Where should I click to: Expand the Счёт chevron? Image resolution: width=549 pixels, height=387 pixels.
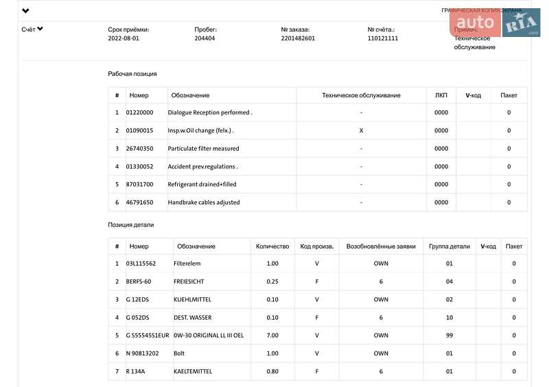coord(40,29)
